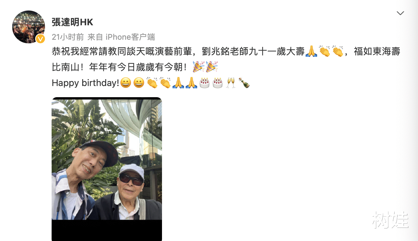
Task: Click the second party popper emoji
Action: [x=212, y=67]
